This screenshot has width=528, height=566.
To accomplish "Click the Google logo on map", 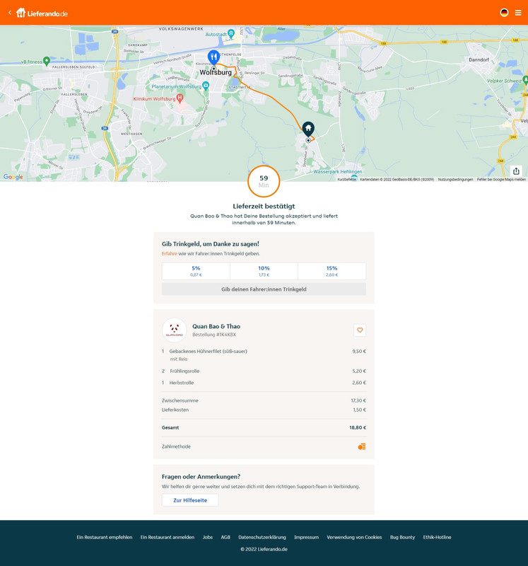I will click(13, 176).
